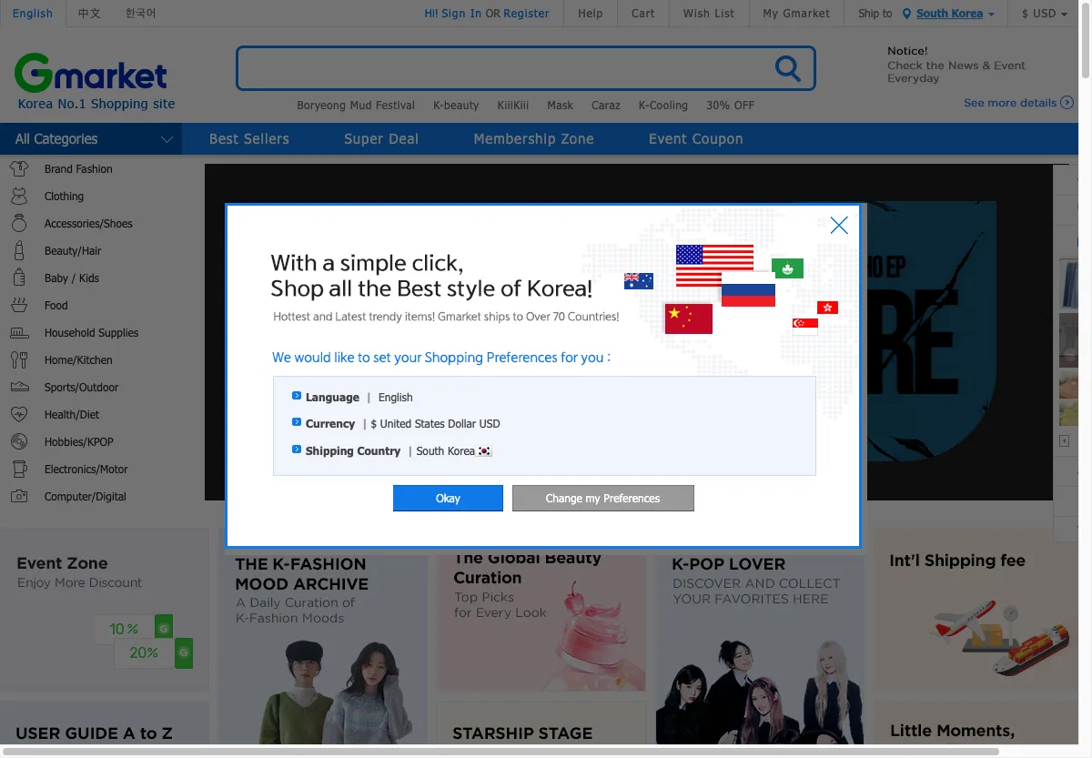Click the Beauty/Hair bottle icon
This screenshot has height=758, width=1092.
19,250
